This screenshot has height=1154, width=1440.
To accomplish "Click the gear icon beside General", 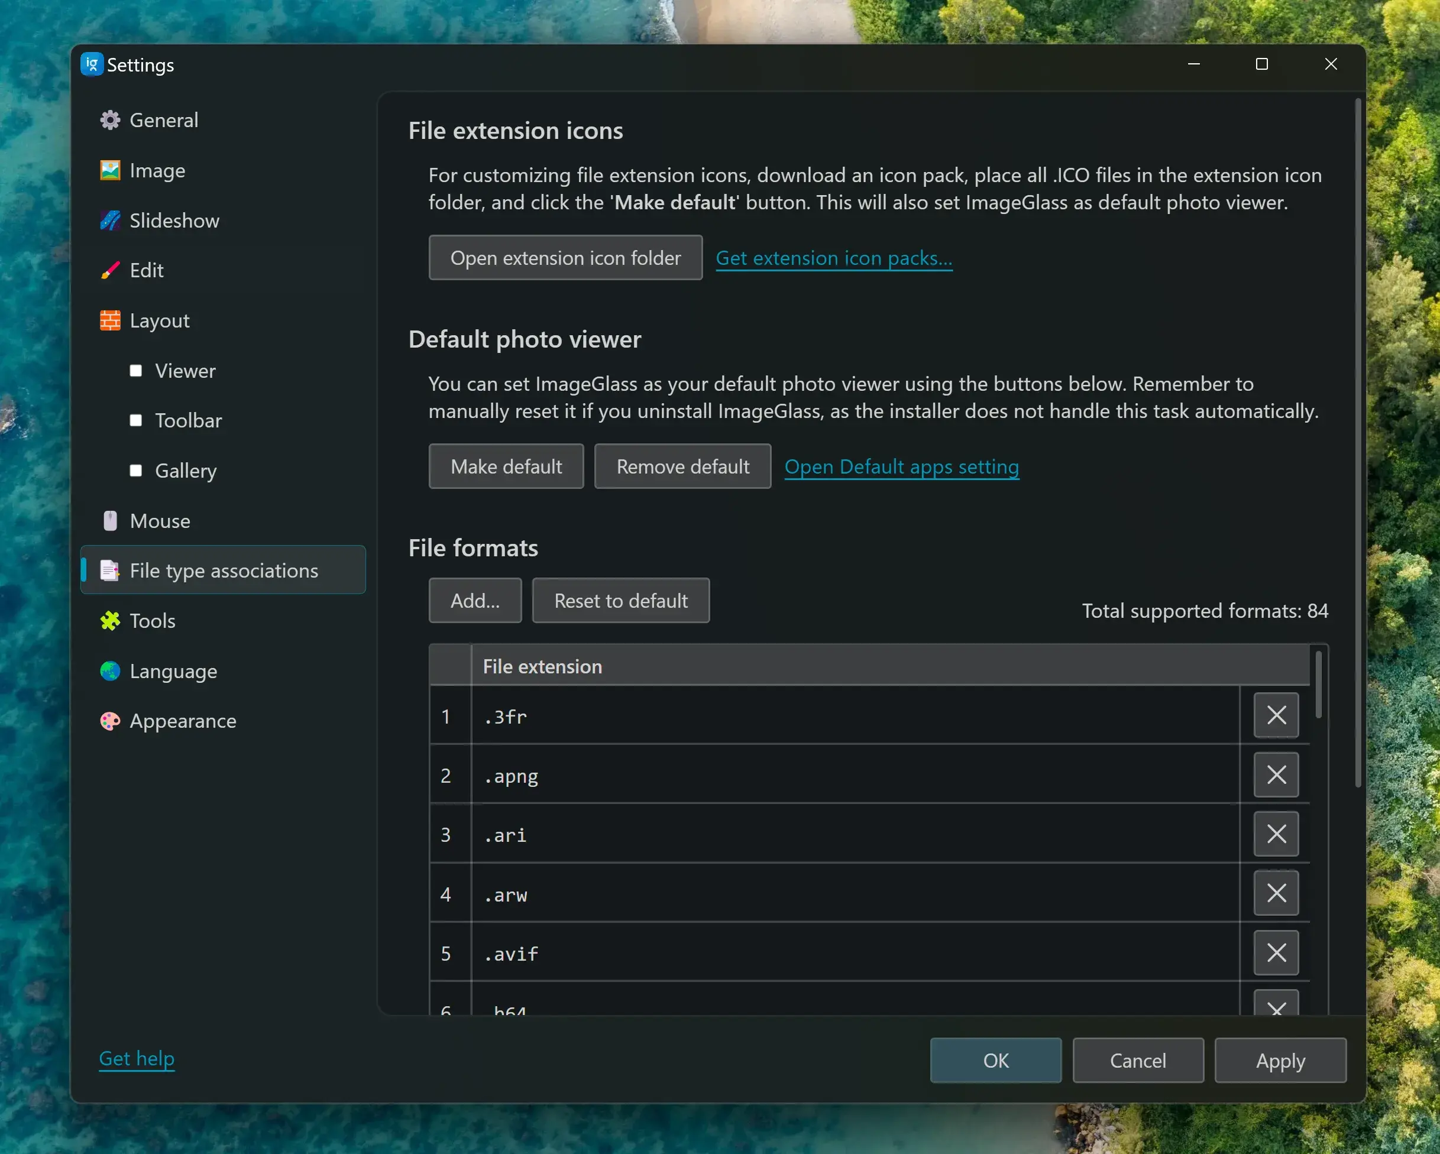I will (110, 120).
